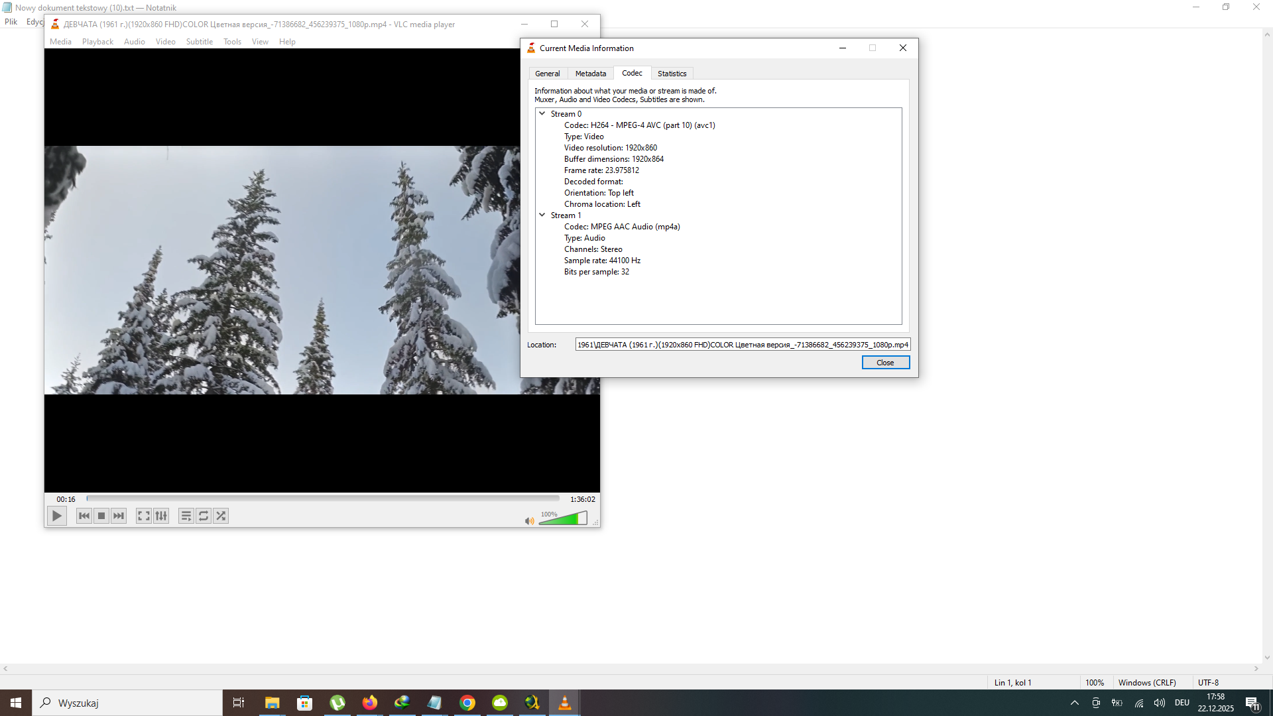Switch to the Statistics tab

(x=672, y=74)
